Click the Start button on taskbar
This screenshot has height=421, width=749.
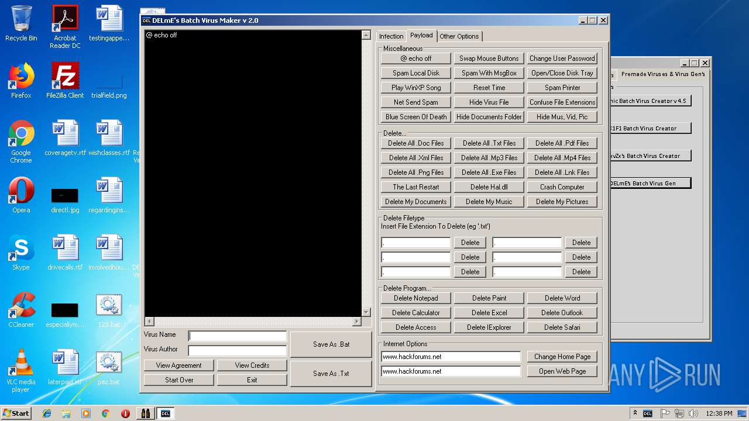pyautogui.click(x=16, y=413)
